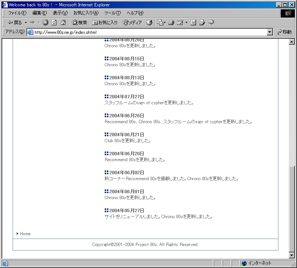Open the Forward button history dropdown arrow
The width and height of the screenshot is (297, 268).
[x=39, y=23]
